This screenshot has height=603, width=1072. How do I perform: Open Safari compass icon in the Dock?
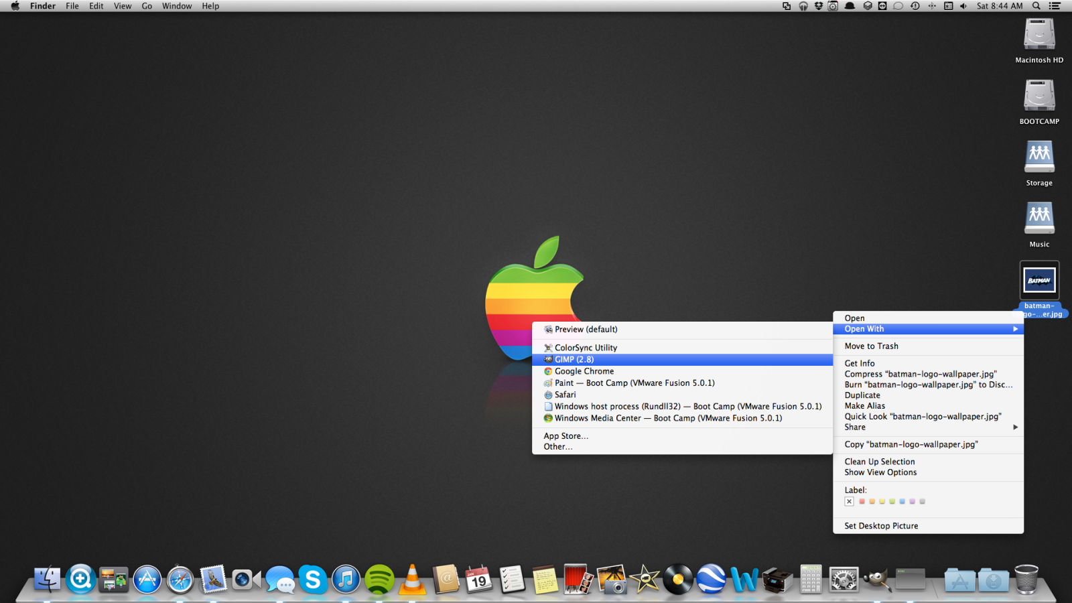(x=180, y=579)
